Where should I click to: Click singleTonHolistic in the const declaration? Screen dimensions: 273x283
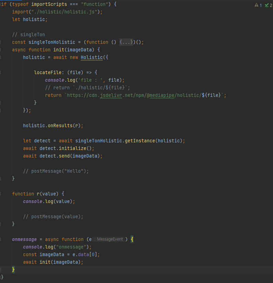(x=52, y=42)
